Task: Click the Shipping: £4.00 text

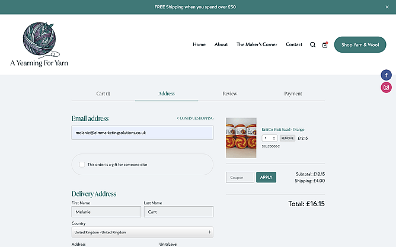Action: click(309, 181)
